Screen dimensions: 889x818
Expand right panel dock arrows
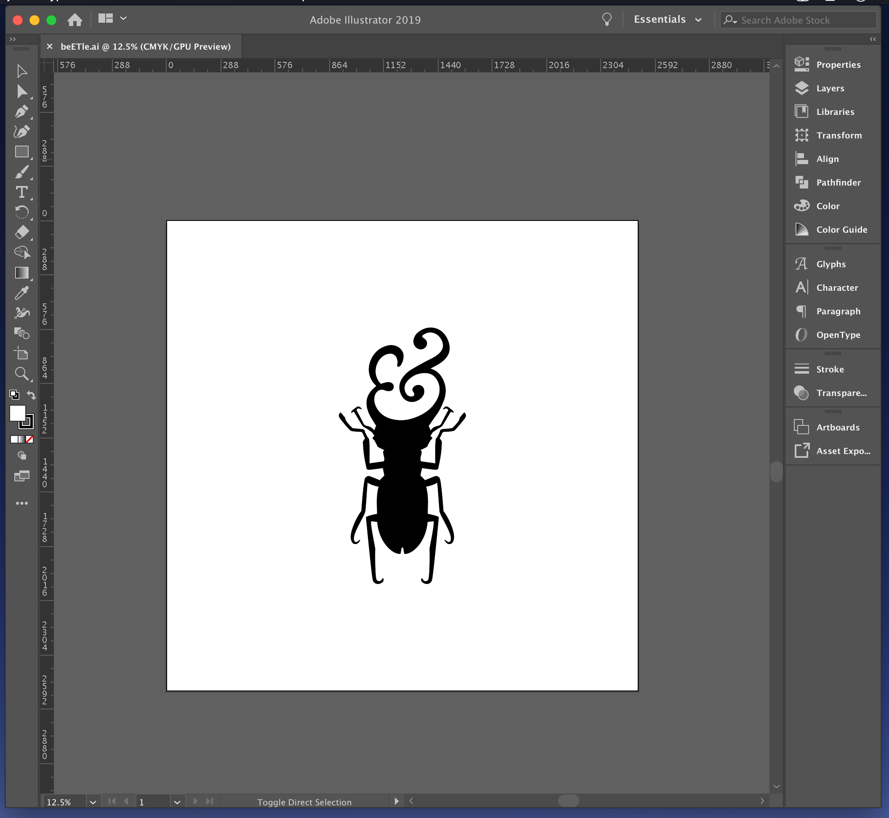point(873,39)
